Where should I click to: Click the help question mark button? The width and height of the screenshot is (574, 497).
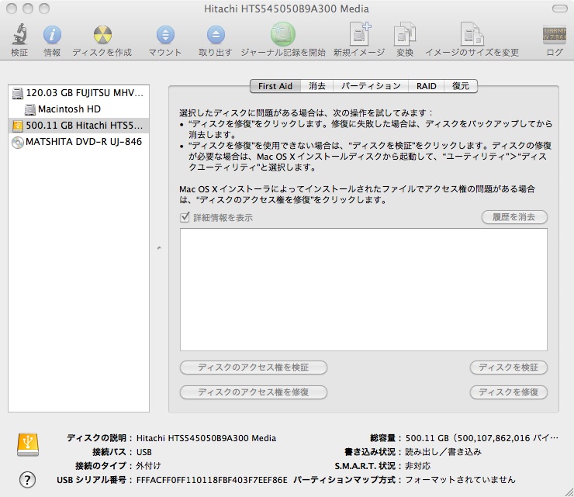(27, 479)
